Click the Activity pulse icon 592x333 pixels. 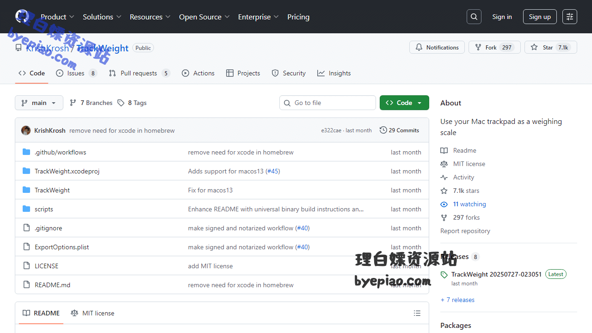click(444, 177)
